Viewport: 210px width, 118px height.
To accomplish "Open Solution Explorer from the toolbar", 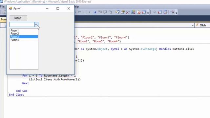I will tap(117, 12).
